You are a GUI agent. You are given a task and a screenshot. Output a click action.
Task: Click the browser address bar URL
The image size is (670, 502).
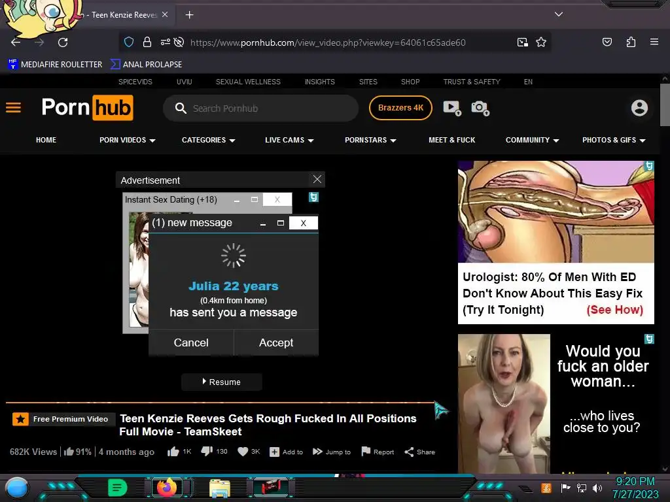click(x=328, y=42)
